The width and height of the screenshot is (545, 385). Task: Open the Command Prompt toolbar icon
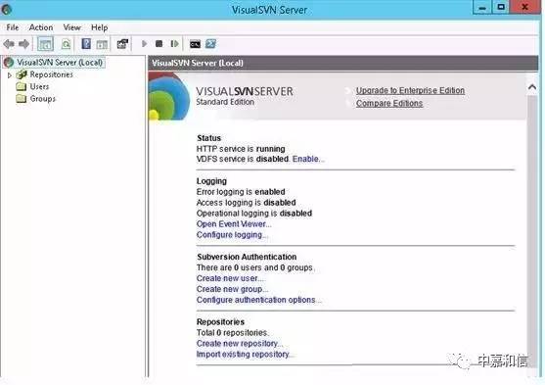click(x=195, y=44)
